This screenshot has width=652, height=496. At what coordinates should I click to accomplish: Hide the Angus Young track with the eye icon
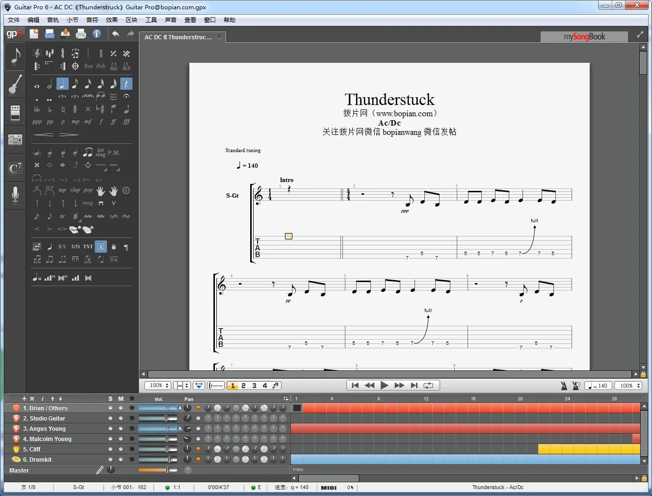131,429
